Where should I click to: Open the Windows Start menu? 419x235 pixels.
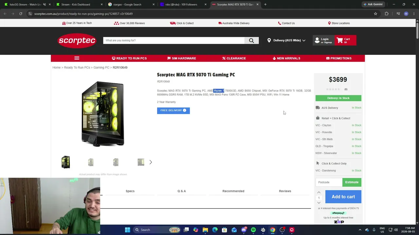pyautogui.click(x=127, y=230)
